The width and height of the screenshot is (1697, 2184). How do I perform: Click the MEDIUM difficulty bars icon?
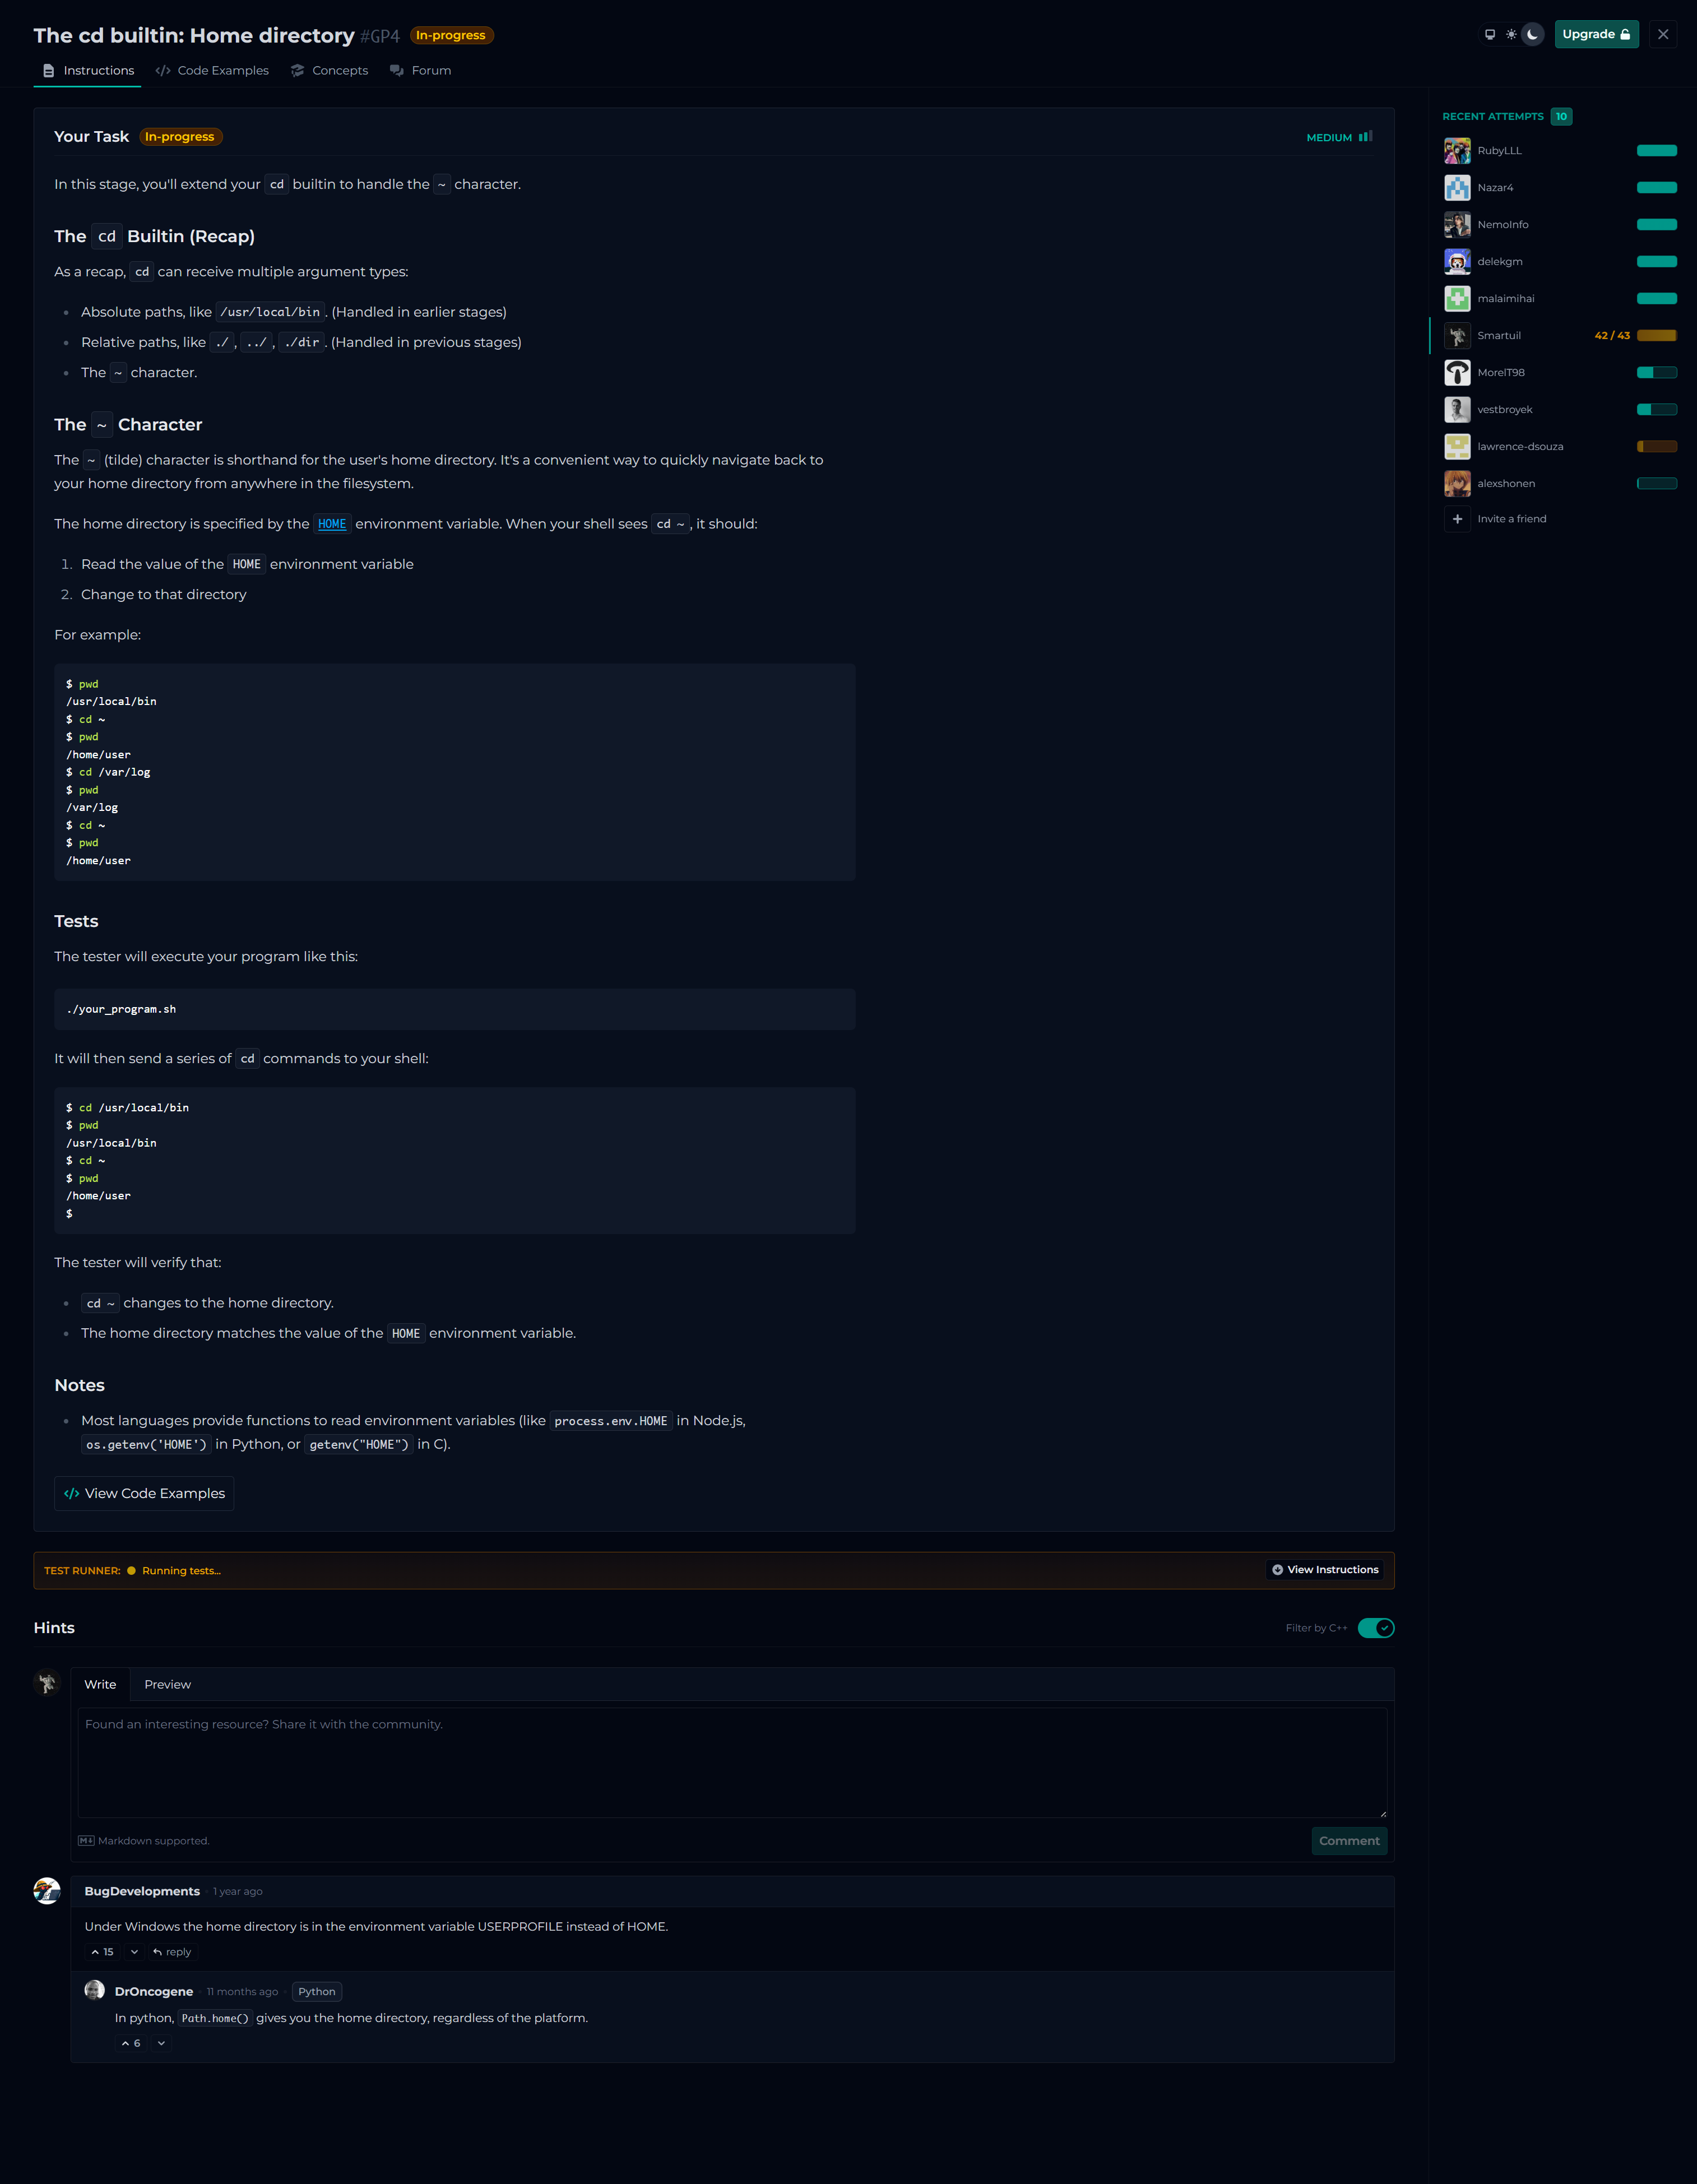point(1365,137)
